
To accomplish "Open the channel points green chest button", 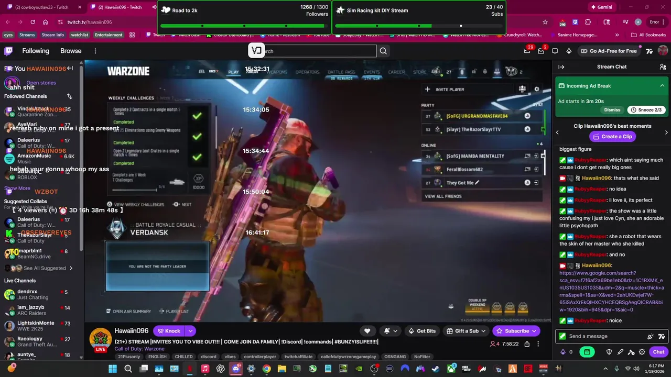I will 587,352.
